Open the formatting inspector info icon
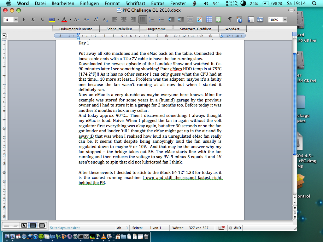Viewport: 323px width, 242px height. click(239, 20)
